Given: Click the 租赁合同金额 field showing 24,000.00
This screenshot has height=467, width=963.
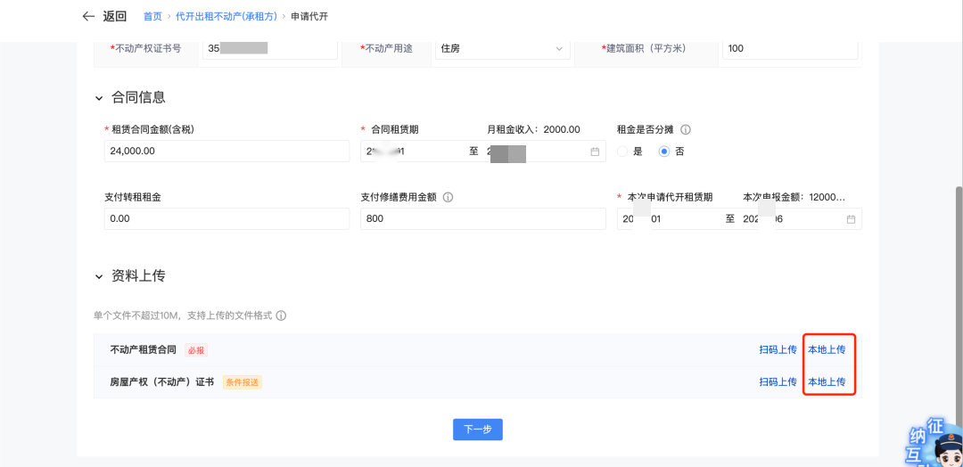Looking at the screenshot, I should 226,151.
